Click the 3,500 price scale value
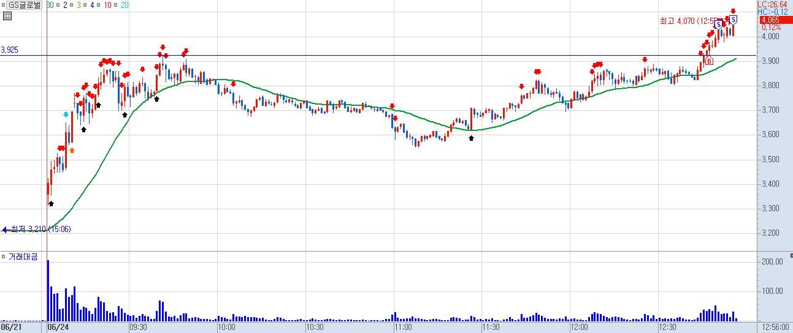Image resolution: width=793 pixels, height=333 pixels. 770,159
